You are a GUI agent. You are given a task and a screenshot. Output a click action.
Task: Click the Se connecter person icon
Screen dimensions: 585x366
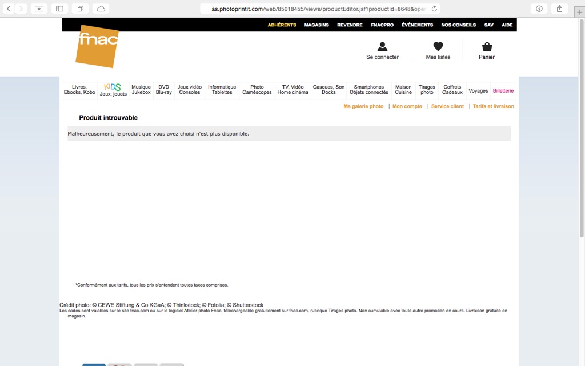tap(382, 47)
